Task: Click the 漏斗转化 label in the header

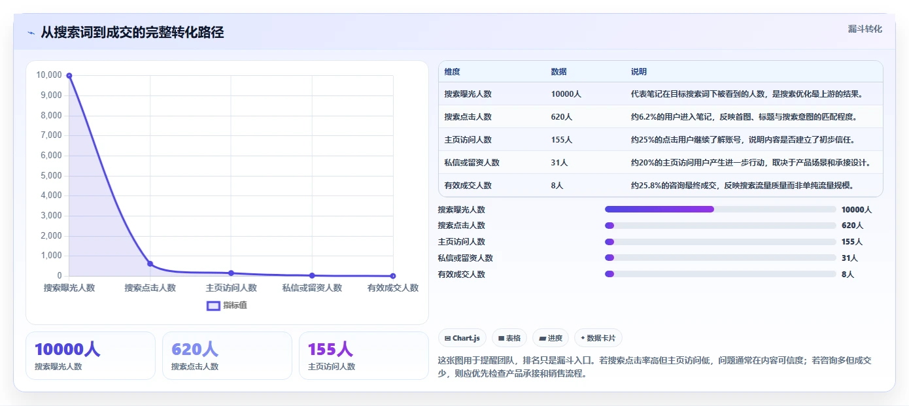Action: coord(865,29)
